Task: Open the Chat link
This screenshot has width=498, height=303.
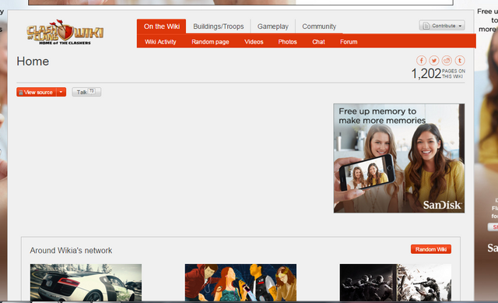Action: click(318, 41)
